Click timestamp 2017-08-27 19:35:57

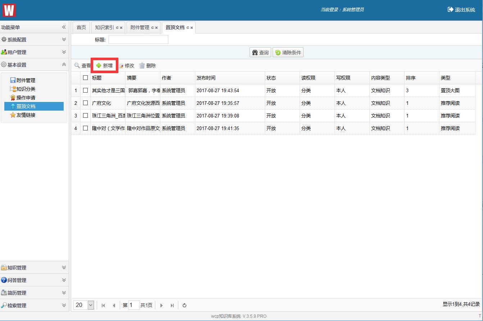click(218, 103)
